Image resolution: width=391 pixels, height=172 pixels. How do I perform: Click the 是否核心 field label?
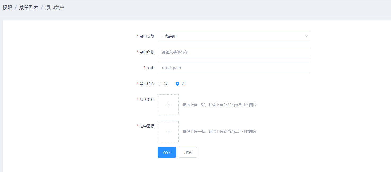147,84
